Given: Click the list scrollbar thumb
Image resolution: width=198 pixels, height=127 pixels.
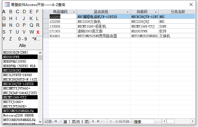Looking at the screenshot, I should (x=40, y=58).
